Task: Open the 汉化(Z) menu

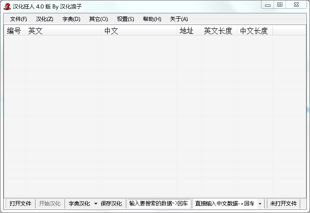Action: (44, 19)
